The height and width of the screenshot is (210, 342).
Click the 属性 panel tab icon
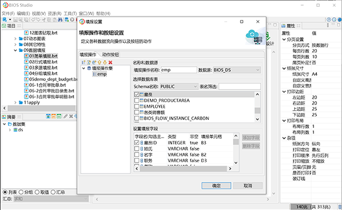click(x=283, y=26)
